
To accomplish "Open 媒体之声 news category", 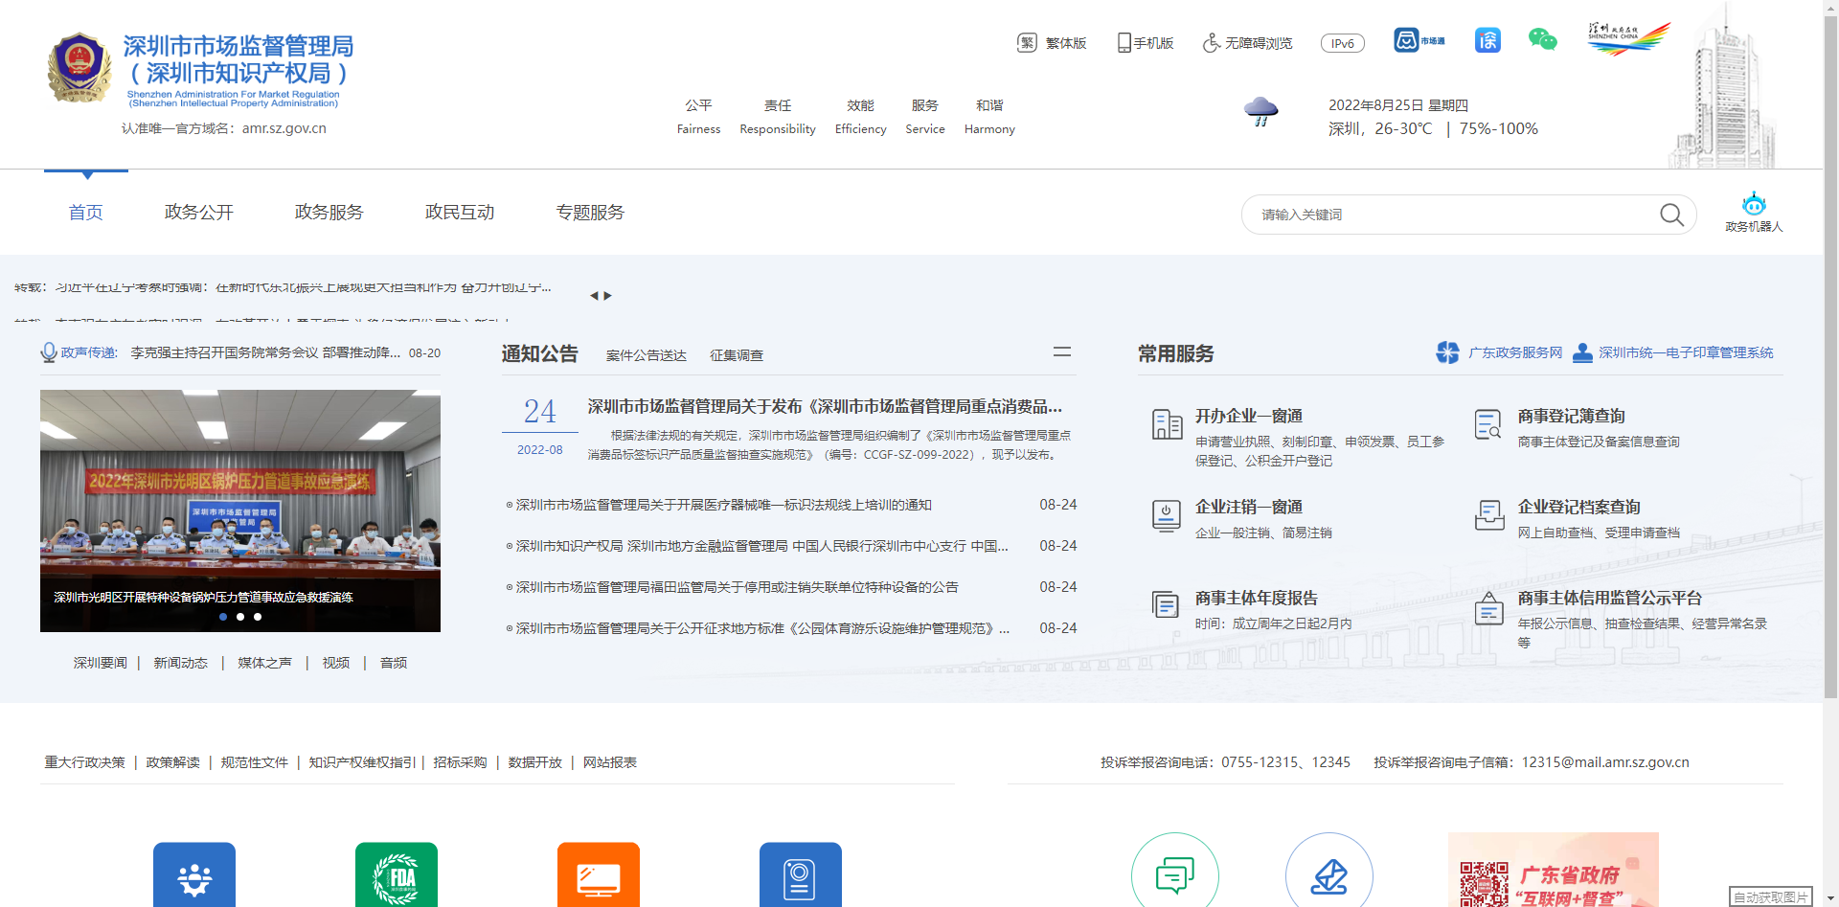I will pyautogui.click(x=265, y=663).
